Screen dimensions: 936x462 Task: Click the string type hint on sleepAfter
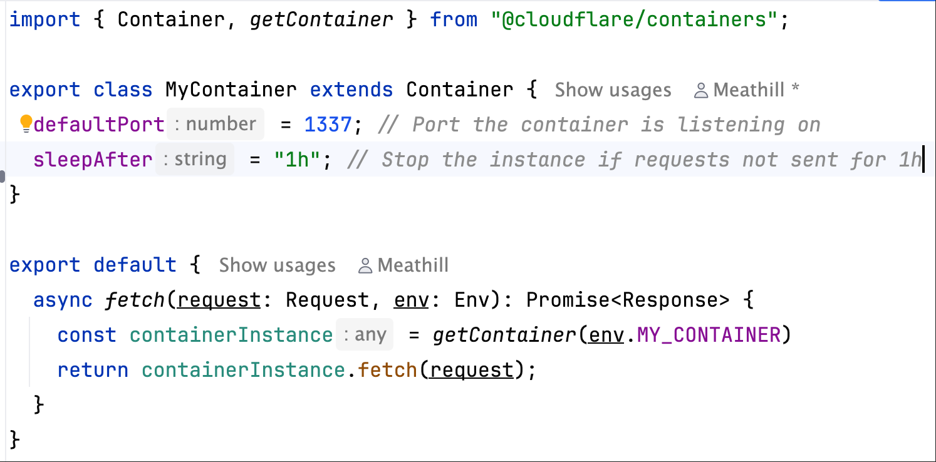195,159
